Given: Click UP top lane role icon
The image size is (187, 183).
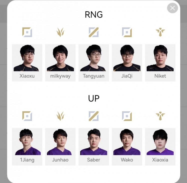Looking at the screenshot, I should click(x=27, y=116).
